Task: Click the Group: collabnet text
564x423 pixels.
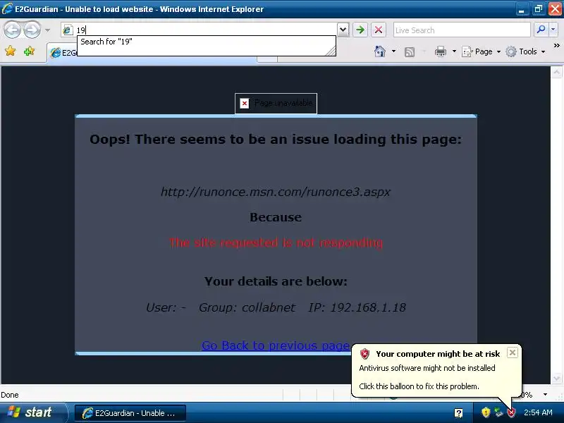Action: (247, 307)
